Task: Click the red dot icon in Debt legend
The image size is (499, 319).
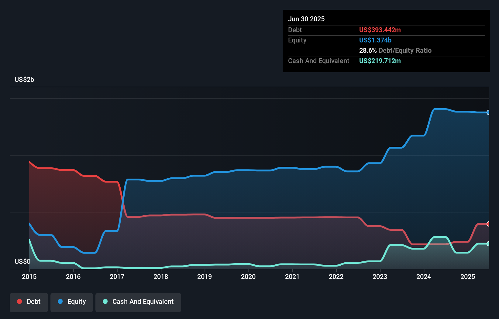Action: point(19,301)
